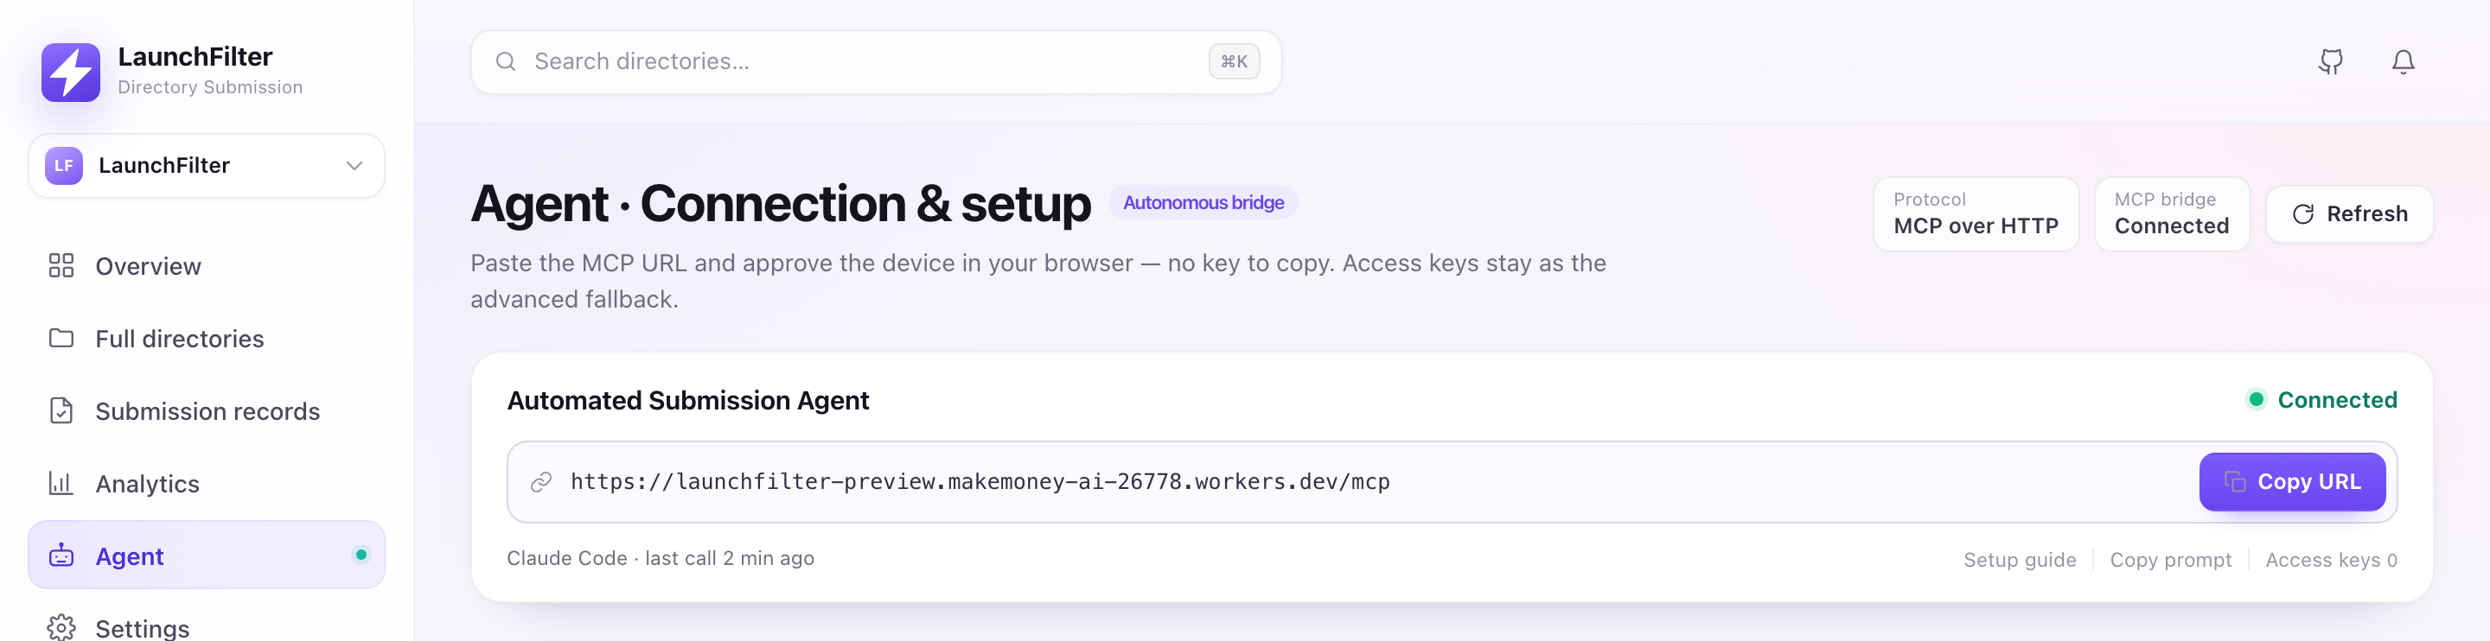The width and height of the screenshot is (2490, 641).
Task: Go to the Overview page
Action: point(206,265)
